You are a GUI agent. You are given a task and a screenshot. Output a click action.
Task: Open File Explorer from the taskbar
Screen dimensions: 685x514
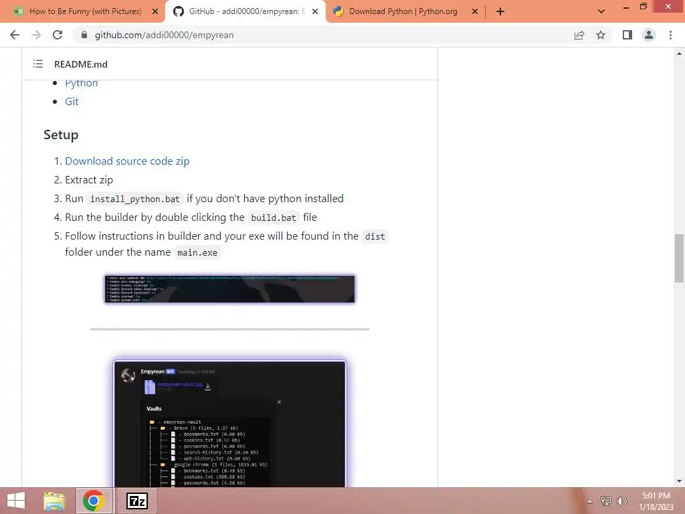(54, 501)
